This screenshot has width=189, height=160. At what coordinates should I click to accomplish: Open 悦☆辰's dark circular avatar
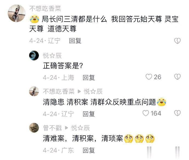point(34,55)
